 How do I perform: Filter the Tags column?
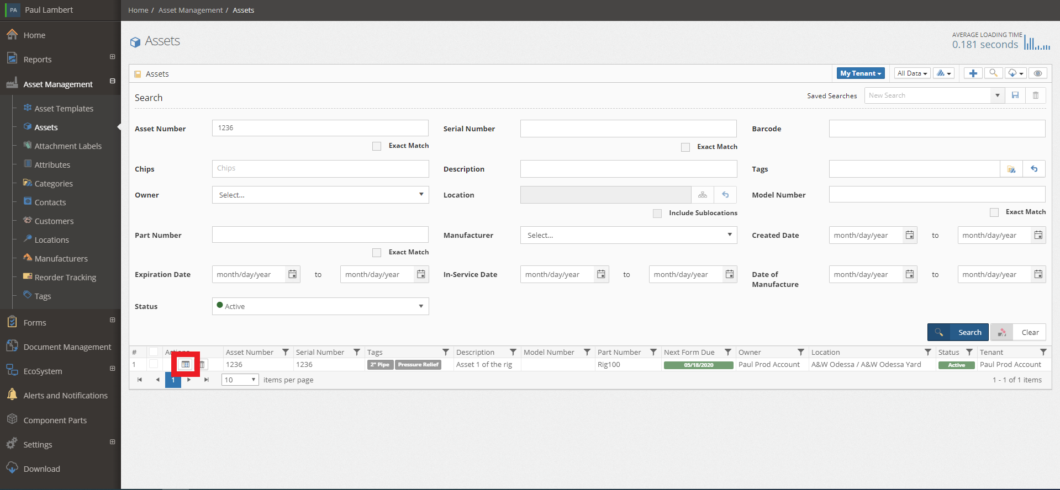[446, 352]
